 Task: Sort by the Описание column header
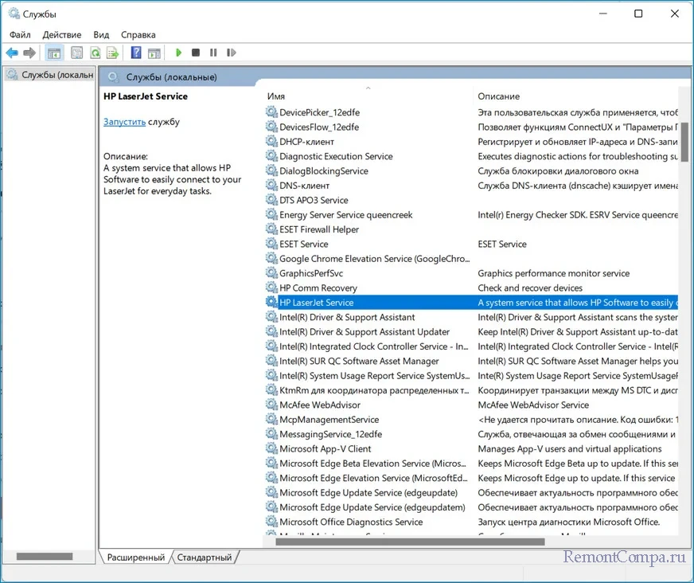(x=498, y=96)
